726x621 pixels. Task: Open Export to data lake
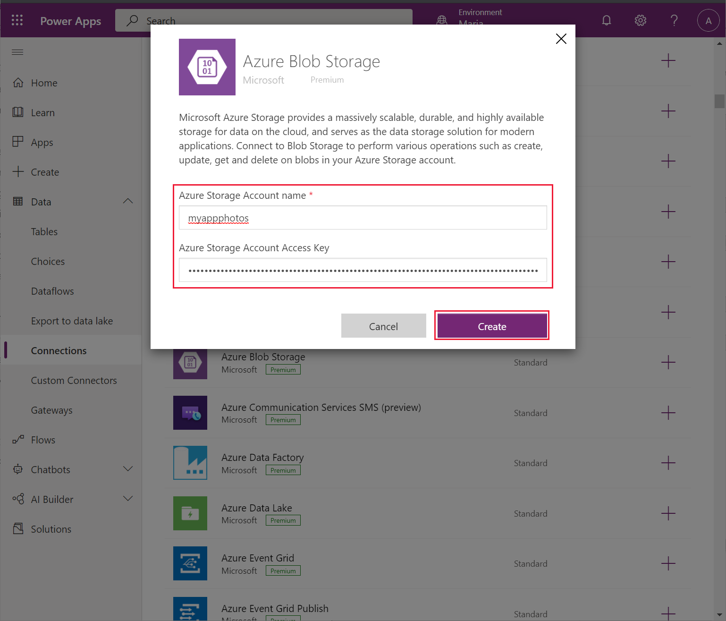tap(71, 321)
